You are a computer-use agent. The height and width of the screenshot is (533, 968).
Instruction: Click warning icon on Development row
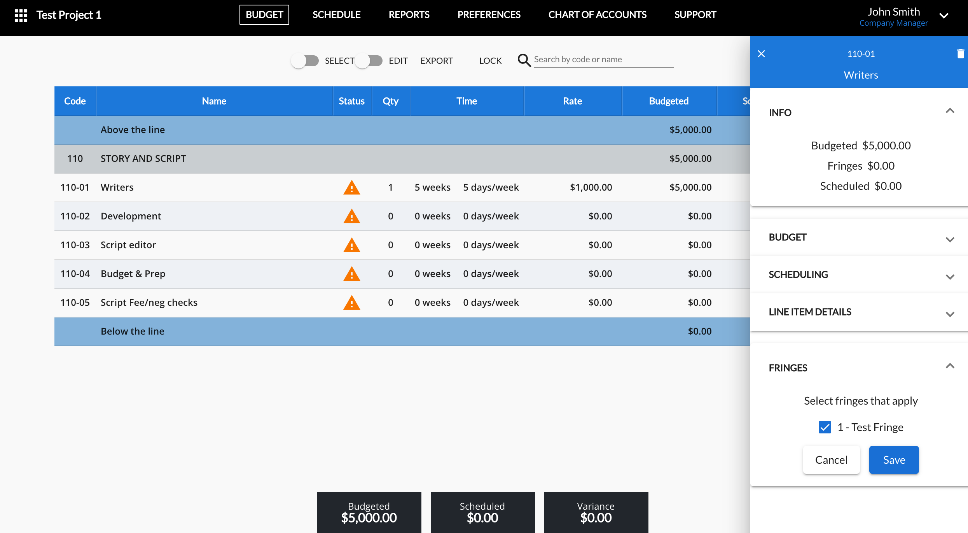[351, 216]
